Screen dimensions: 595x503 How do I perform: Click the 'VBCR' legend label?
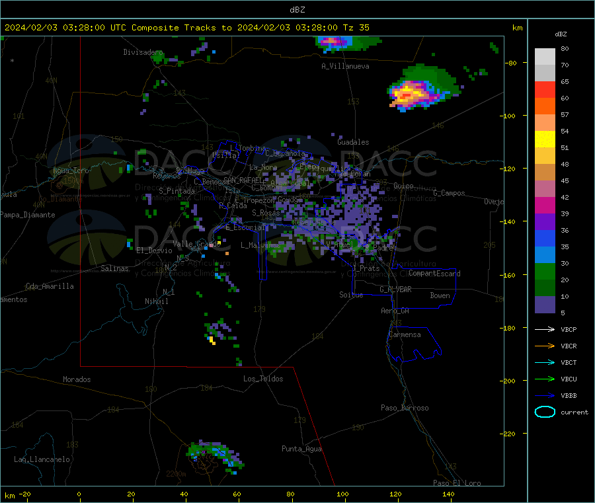click(x=569, y=346)
